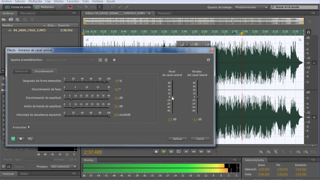Expand Avanzadas section
Screen dimensions: 320x180
(x=21, y=127)
